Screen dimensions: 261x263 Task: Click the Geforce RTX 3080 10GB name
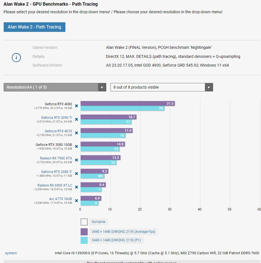pyautogui.click(x=54, y=144)
